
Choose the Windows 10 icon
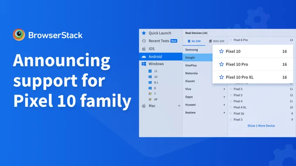coord(150,77)
